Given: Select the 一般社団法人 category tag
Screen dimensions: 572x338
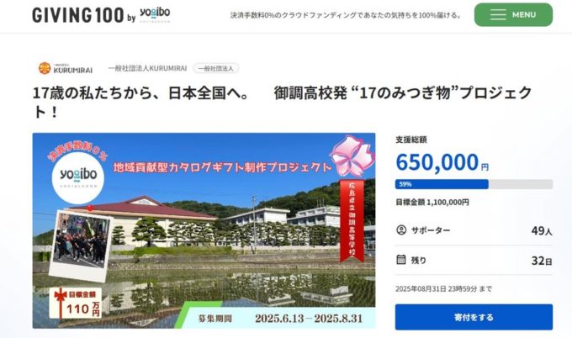Looking at the screenshot, I should (x=215, y=68).
